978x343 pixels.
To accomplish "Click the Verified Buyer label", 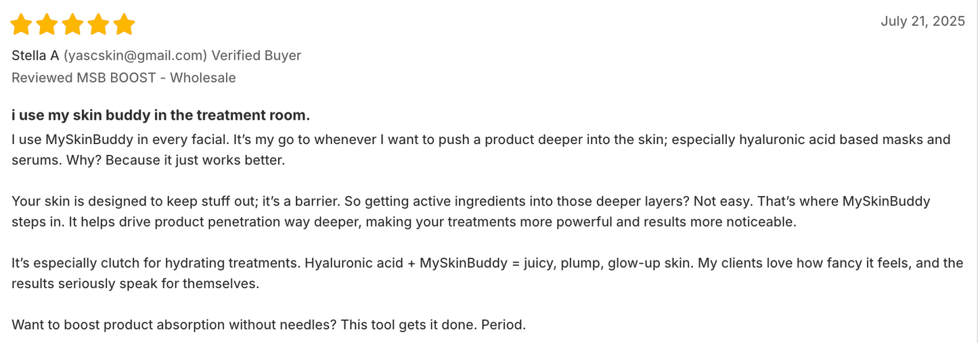I will coord(257,55).
